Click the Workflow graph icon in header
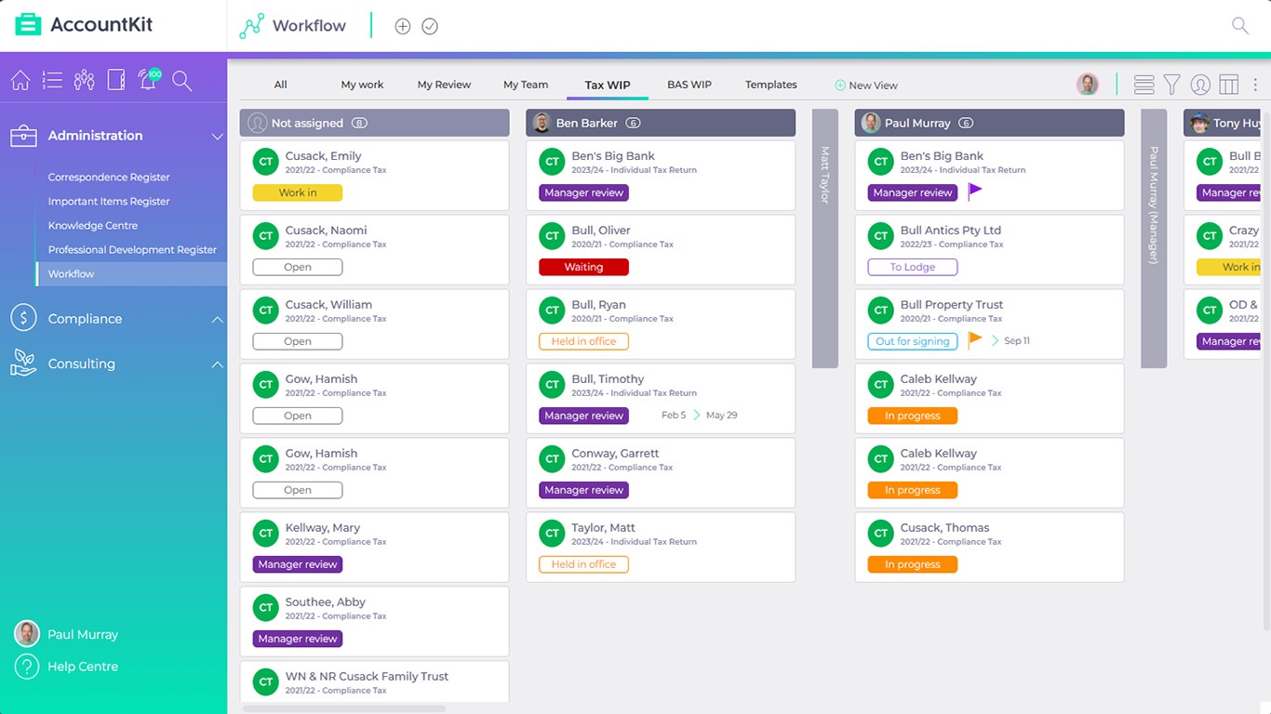 251,26
